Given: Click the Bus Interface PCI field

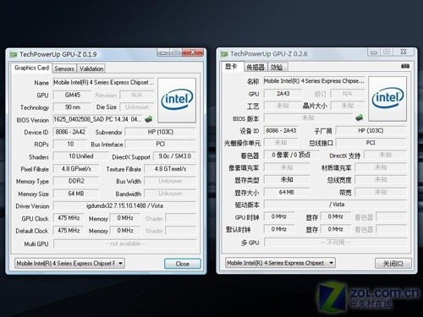Looking at the screenshot, I should click(160, 144).
